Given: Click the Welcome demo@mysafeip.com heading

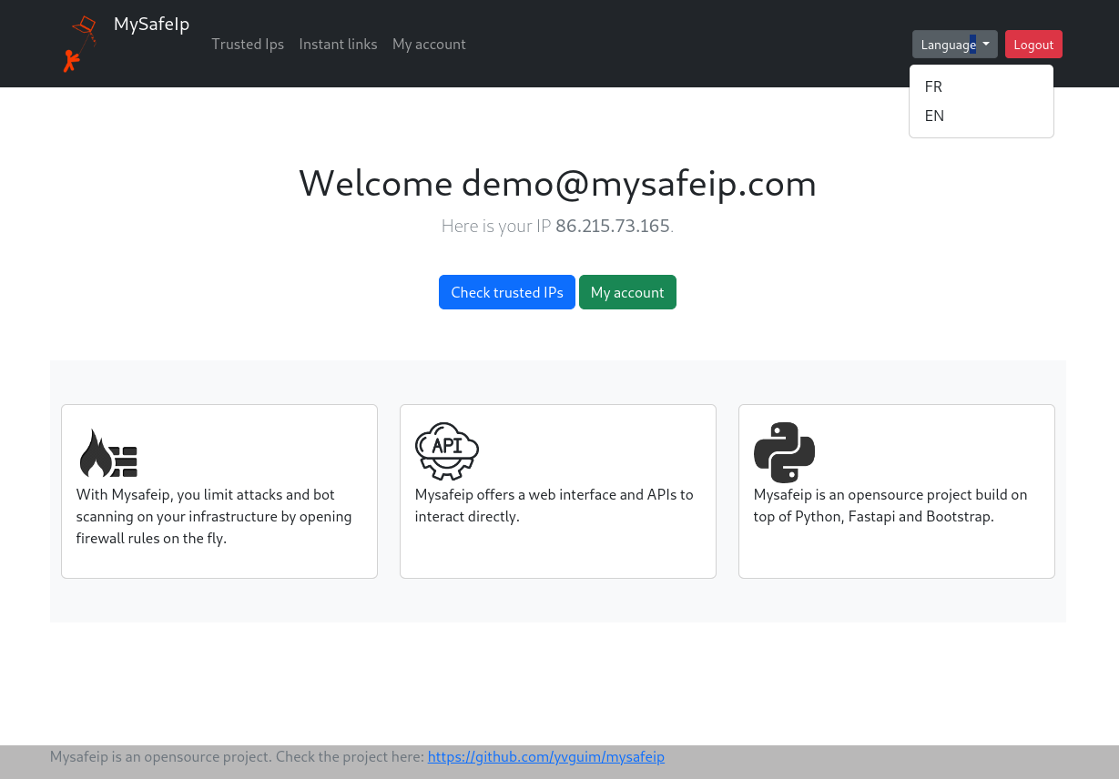Looking at the screenshot, I should 557,183.
